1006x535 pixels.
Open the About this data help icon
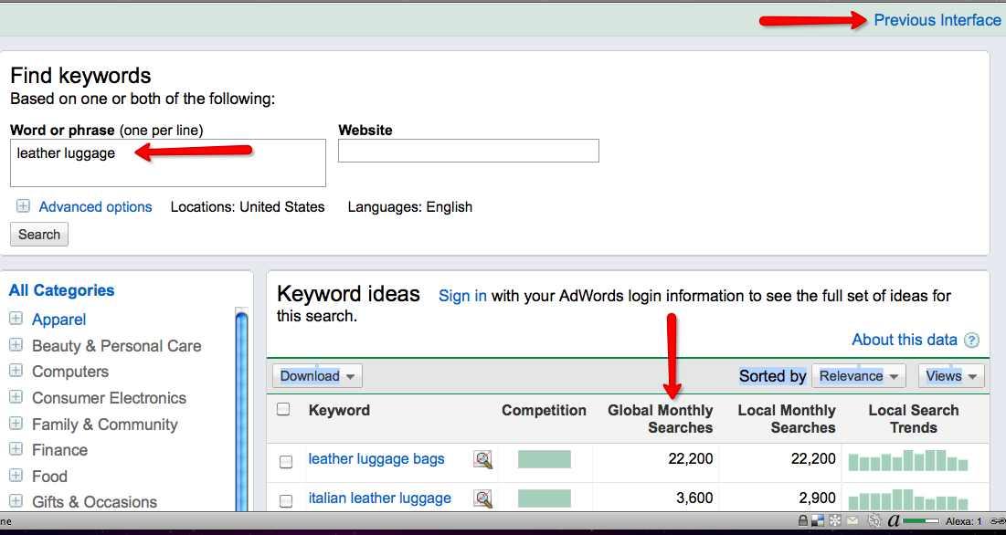click(x=971, y=341)
